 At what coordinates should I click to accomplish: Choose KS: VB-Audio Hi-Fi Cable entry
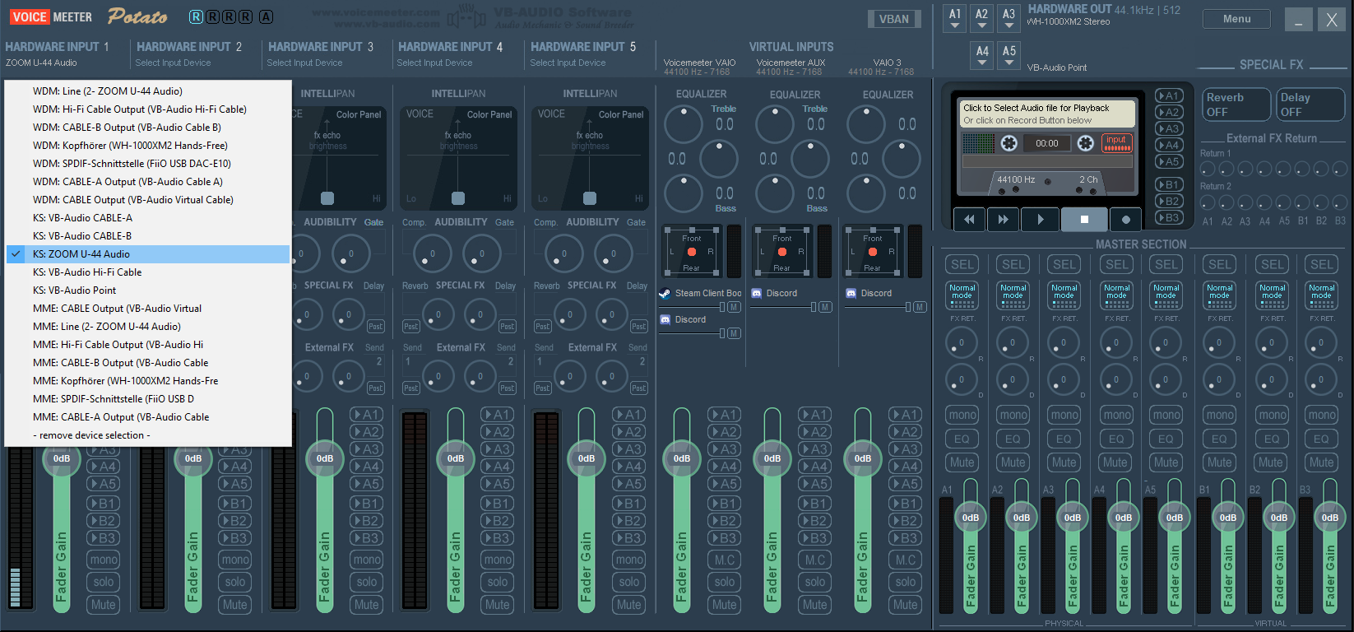pyautogui.click(x=148, y=272)
